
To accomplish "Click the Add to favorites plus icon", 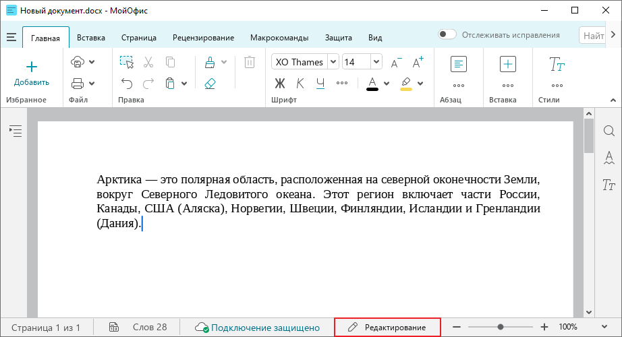I will tap(31, 67).
